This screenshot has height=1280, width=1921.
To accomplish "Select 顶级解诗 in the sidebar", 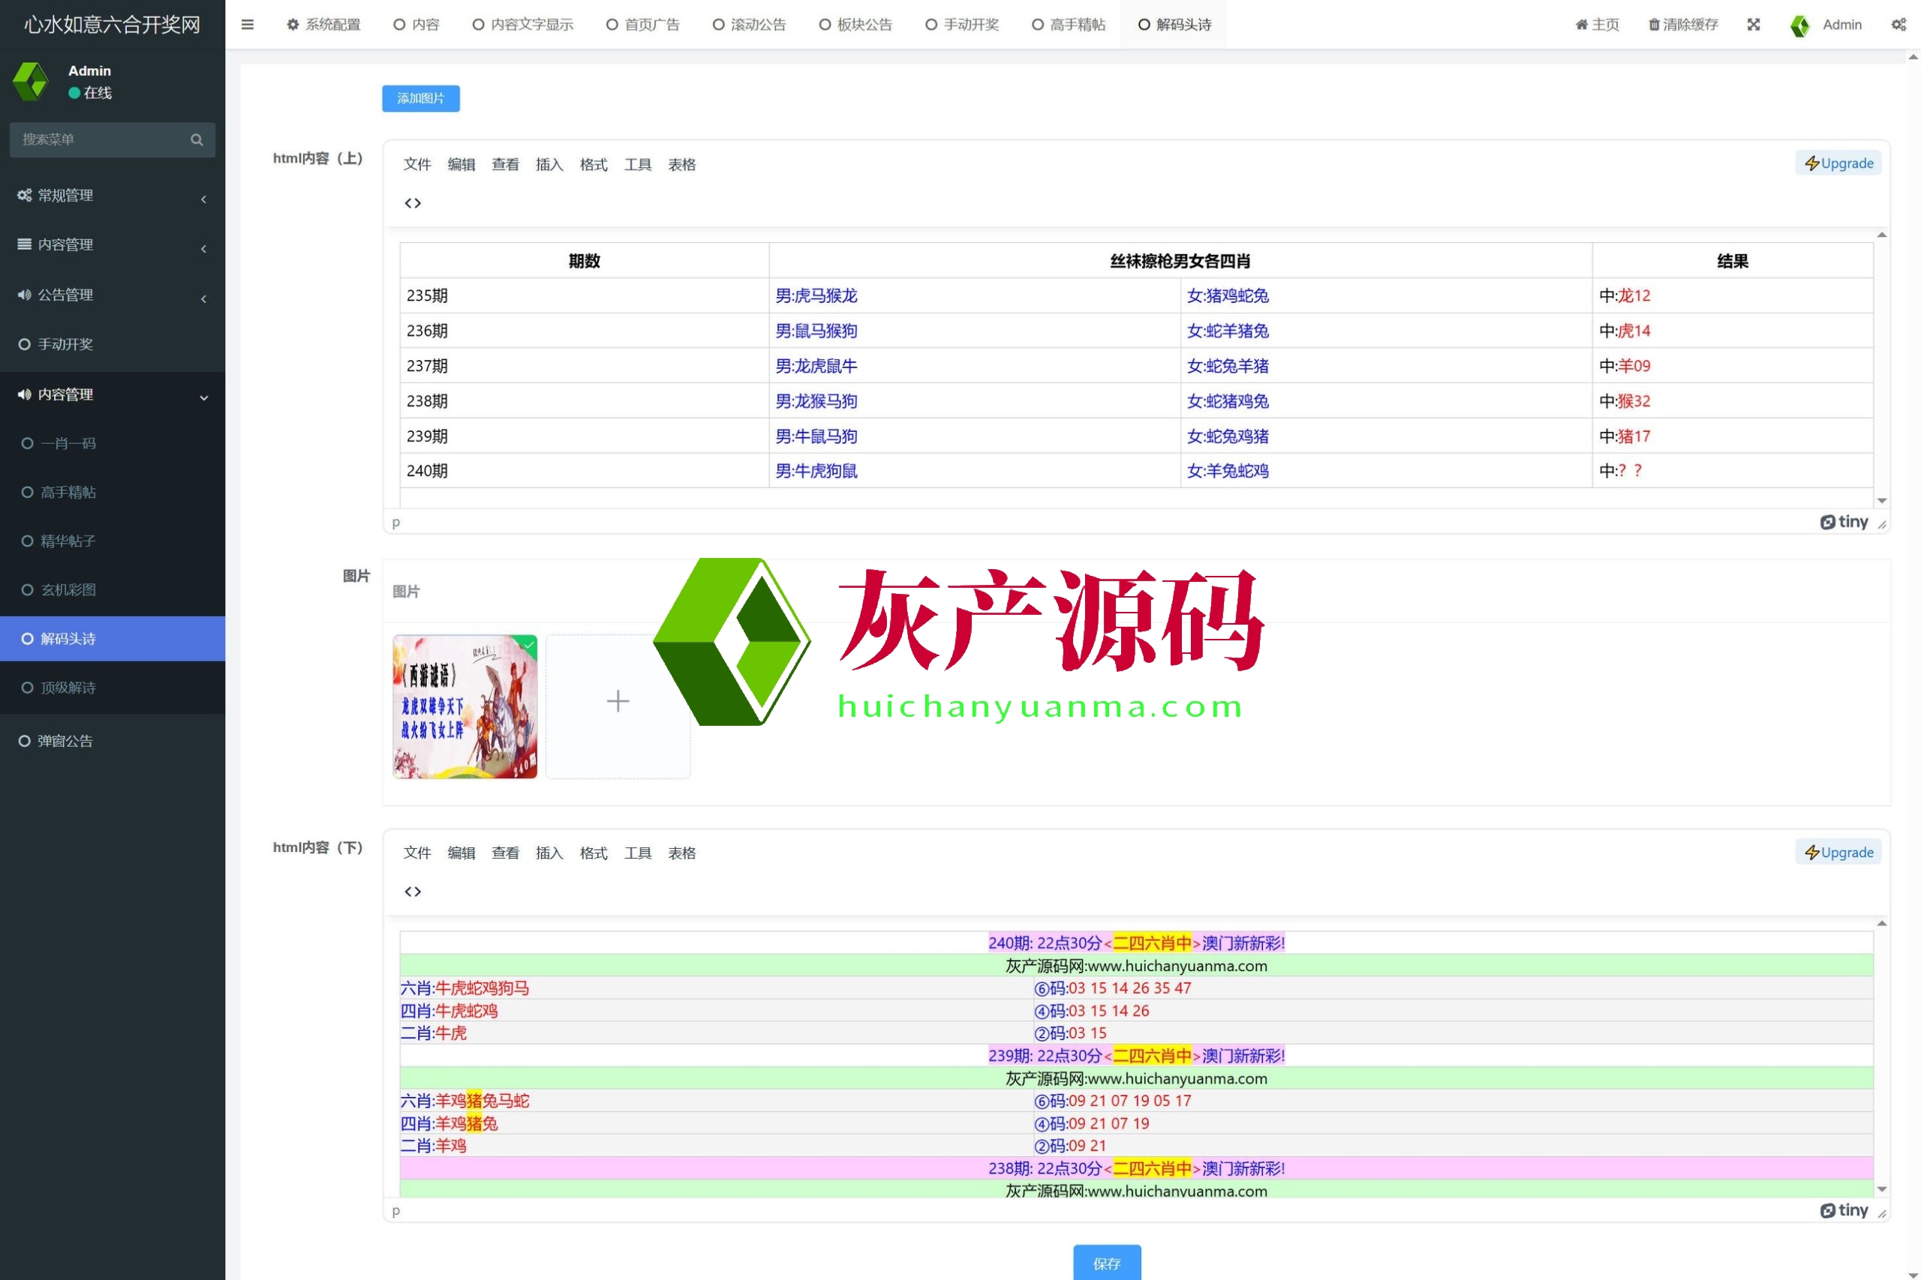I will coord(68,688).
